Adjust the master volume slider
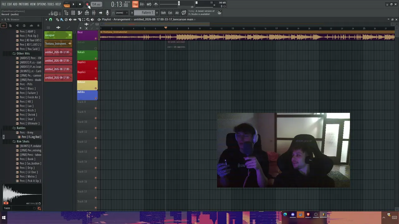The height and width of the screenshot is (224, 399). [x=179, y=4]
